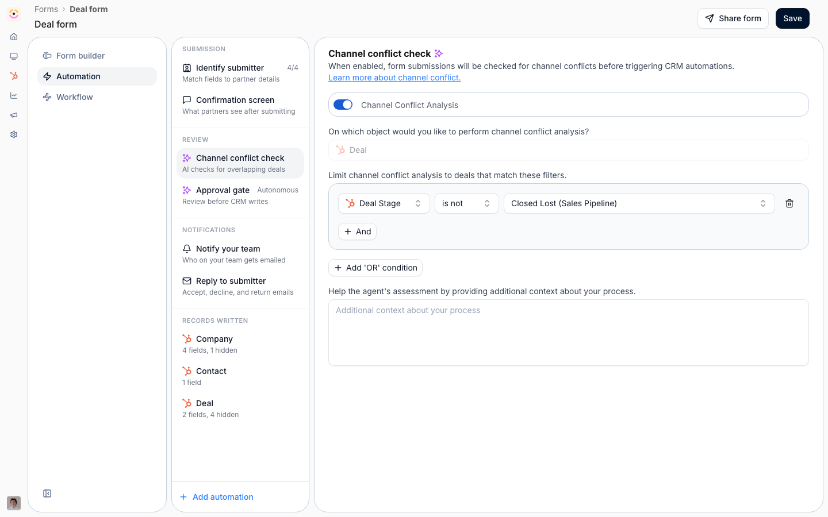Open the 'is not' operator dropdown
Image resolution: width=828 pixels, height=517 pixels.
click(x=467, y=203)
